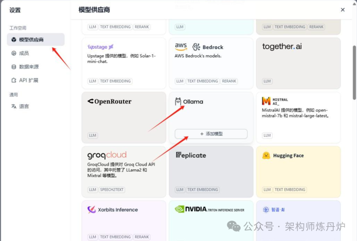Close the settings dialog

point(342,10)
